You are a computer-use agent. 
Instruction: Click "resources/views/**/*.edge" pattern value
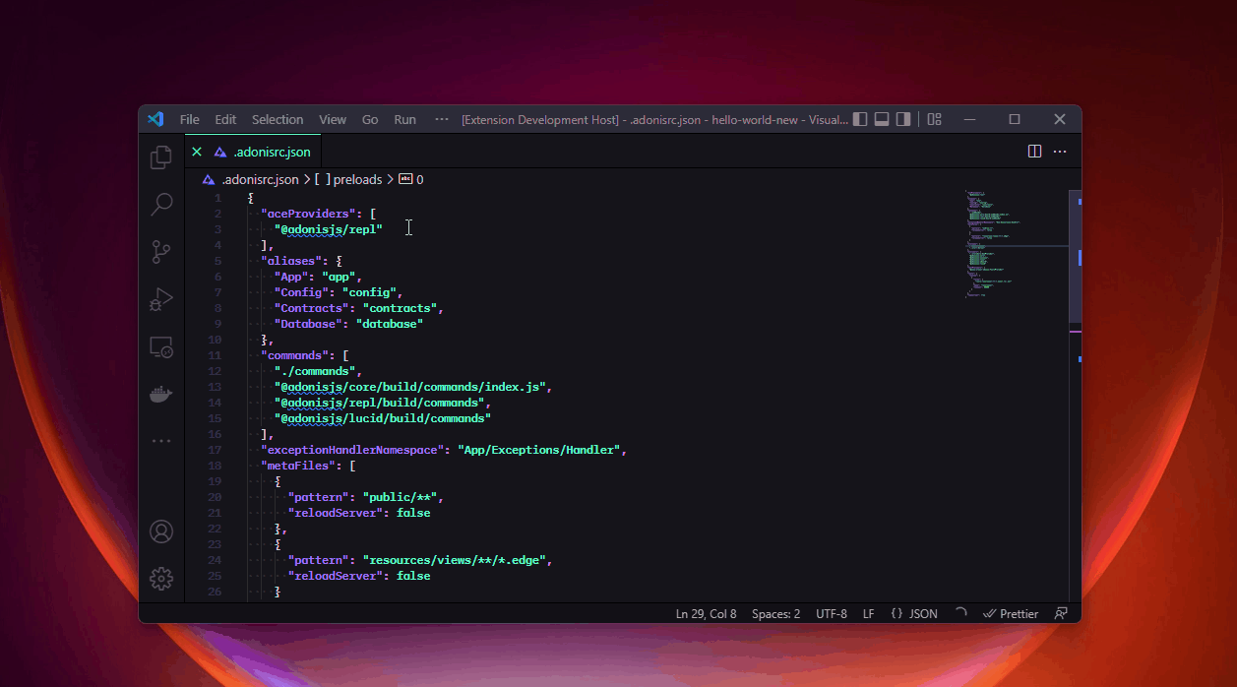pyautogui.click(x=455, y=560)
